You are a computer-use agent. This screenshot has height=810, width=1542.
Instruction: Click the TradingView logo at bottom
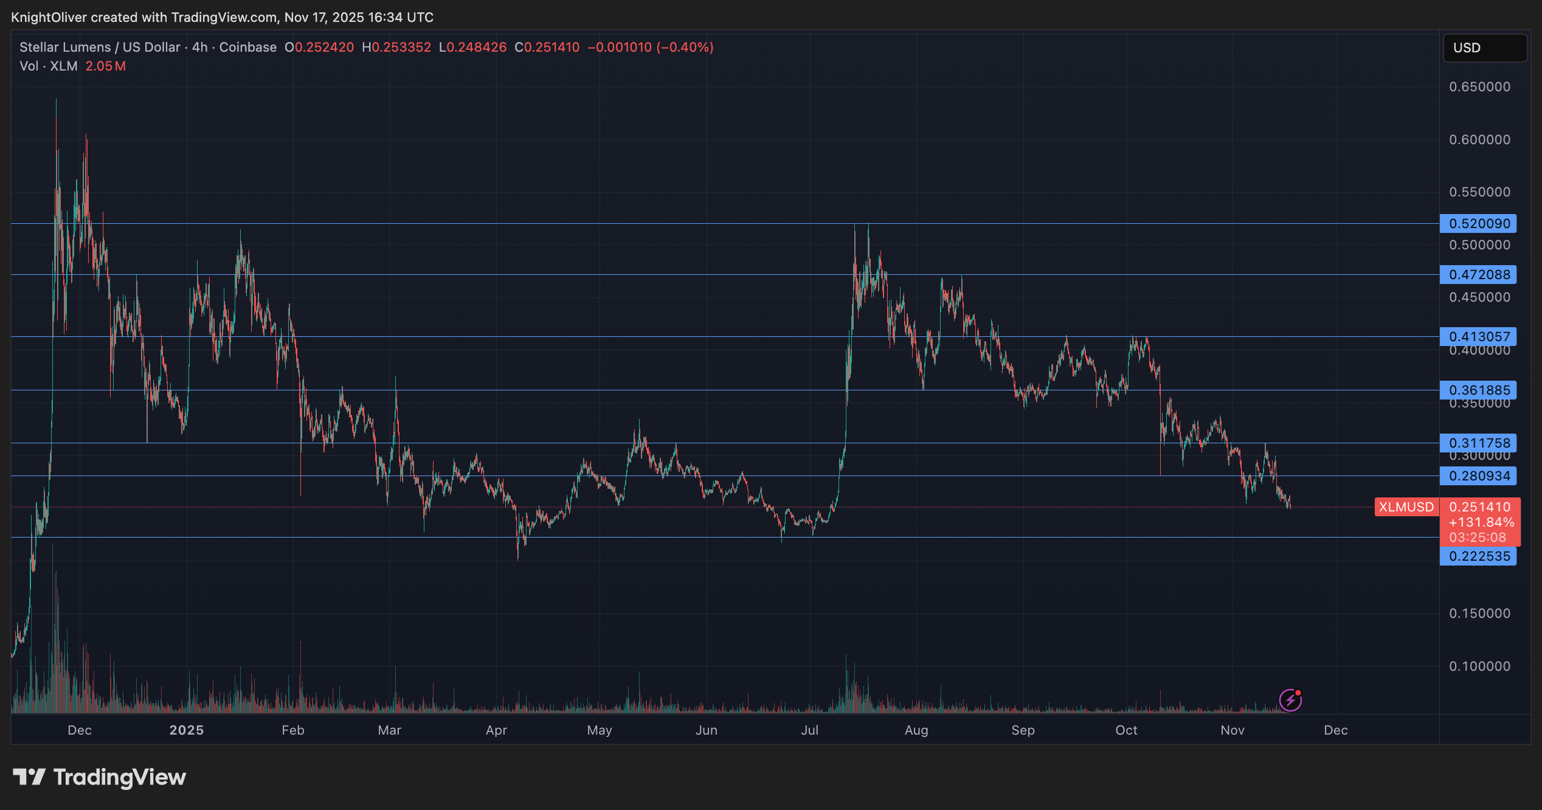tap(100, 777)
